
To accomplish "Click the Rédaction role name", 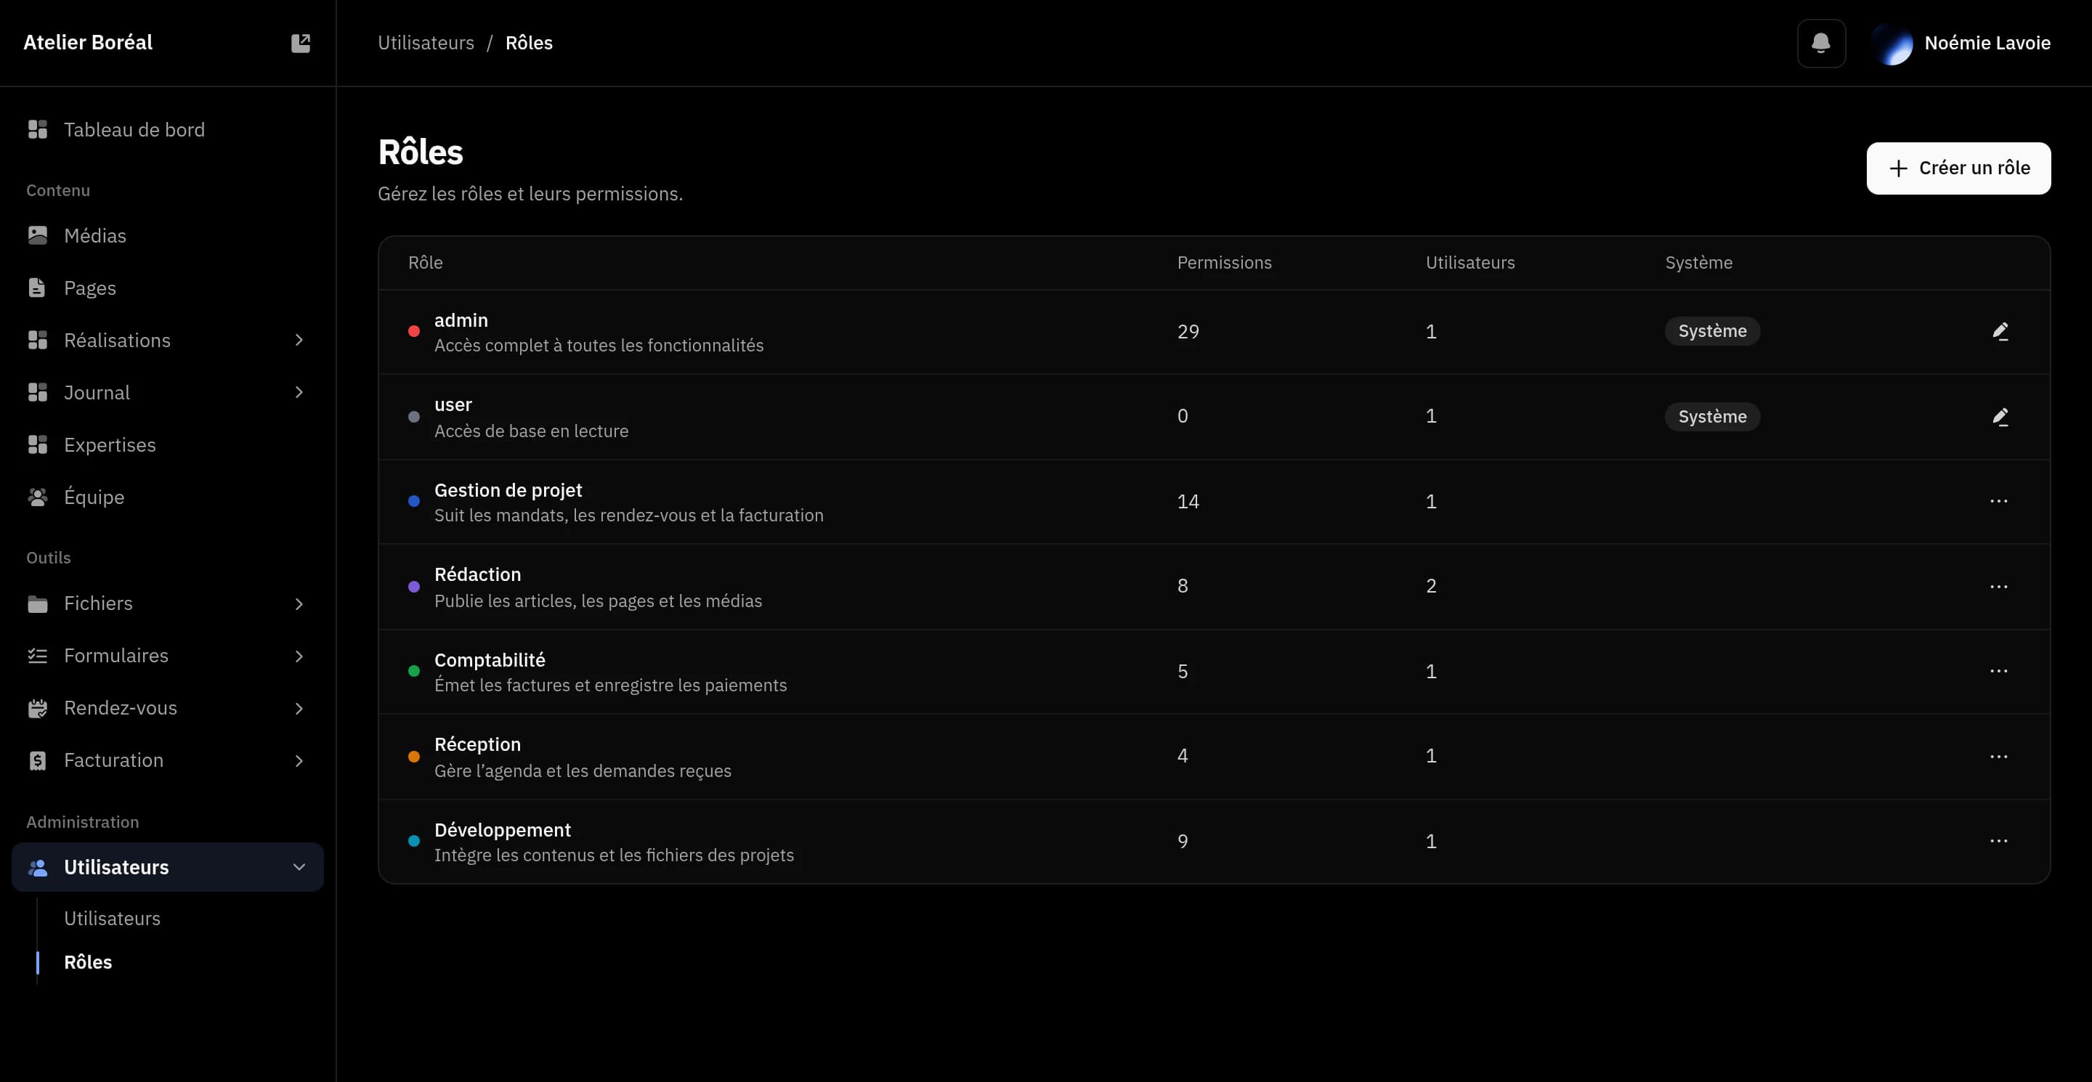I will [477, 574].
